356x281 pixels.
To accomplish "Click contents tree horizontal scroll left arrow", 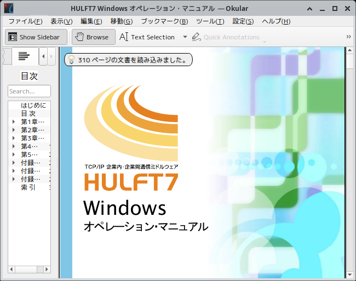I will point(12,269).
